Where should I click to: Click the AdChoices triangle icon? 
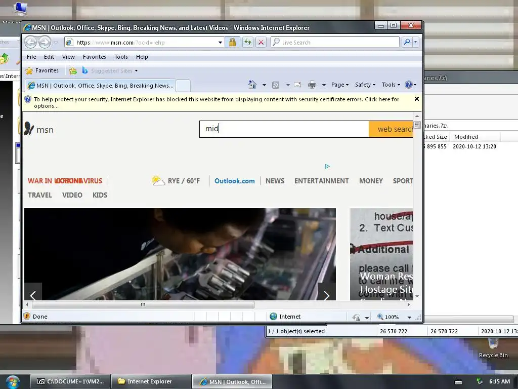coord(327,166)
